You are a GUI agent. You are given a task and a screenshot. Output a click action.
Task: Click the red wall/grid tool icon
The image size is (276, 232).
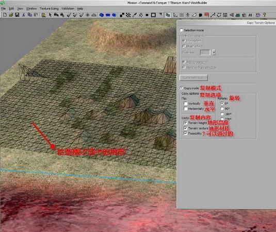tap(207, 15)
